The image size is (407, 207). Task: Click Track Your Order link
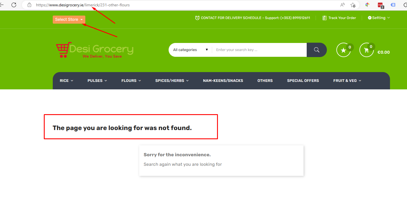click(x=339, y=18)
